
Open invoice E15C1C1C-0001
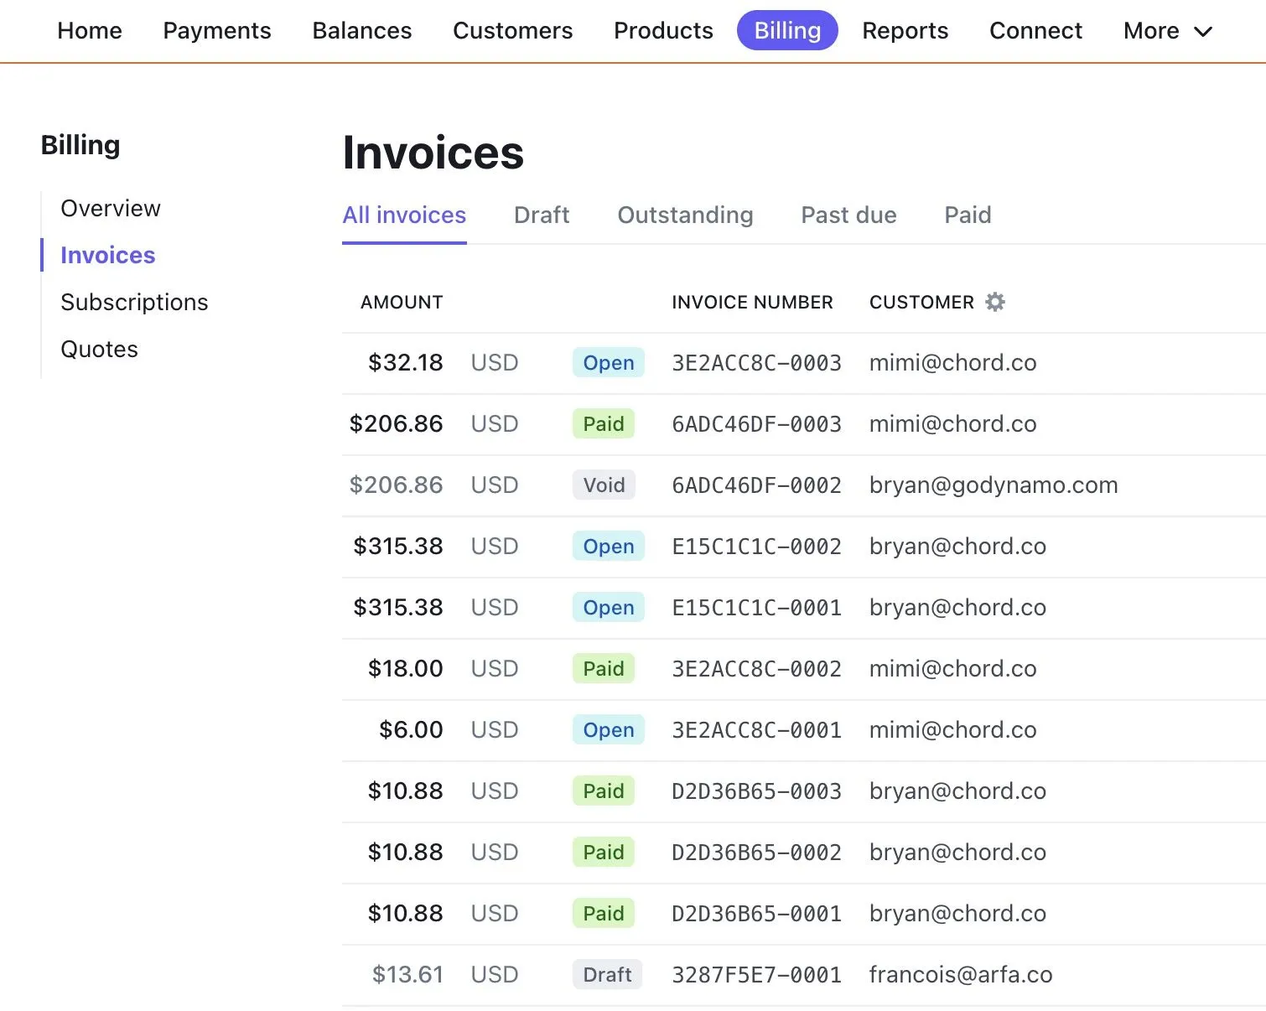coord(756,608)
